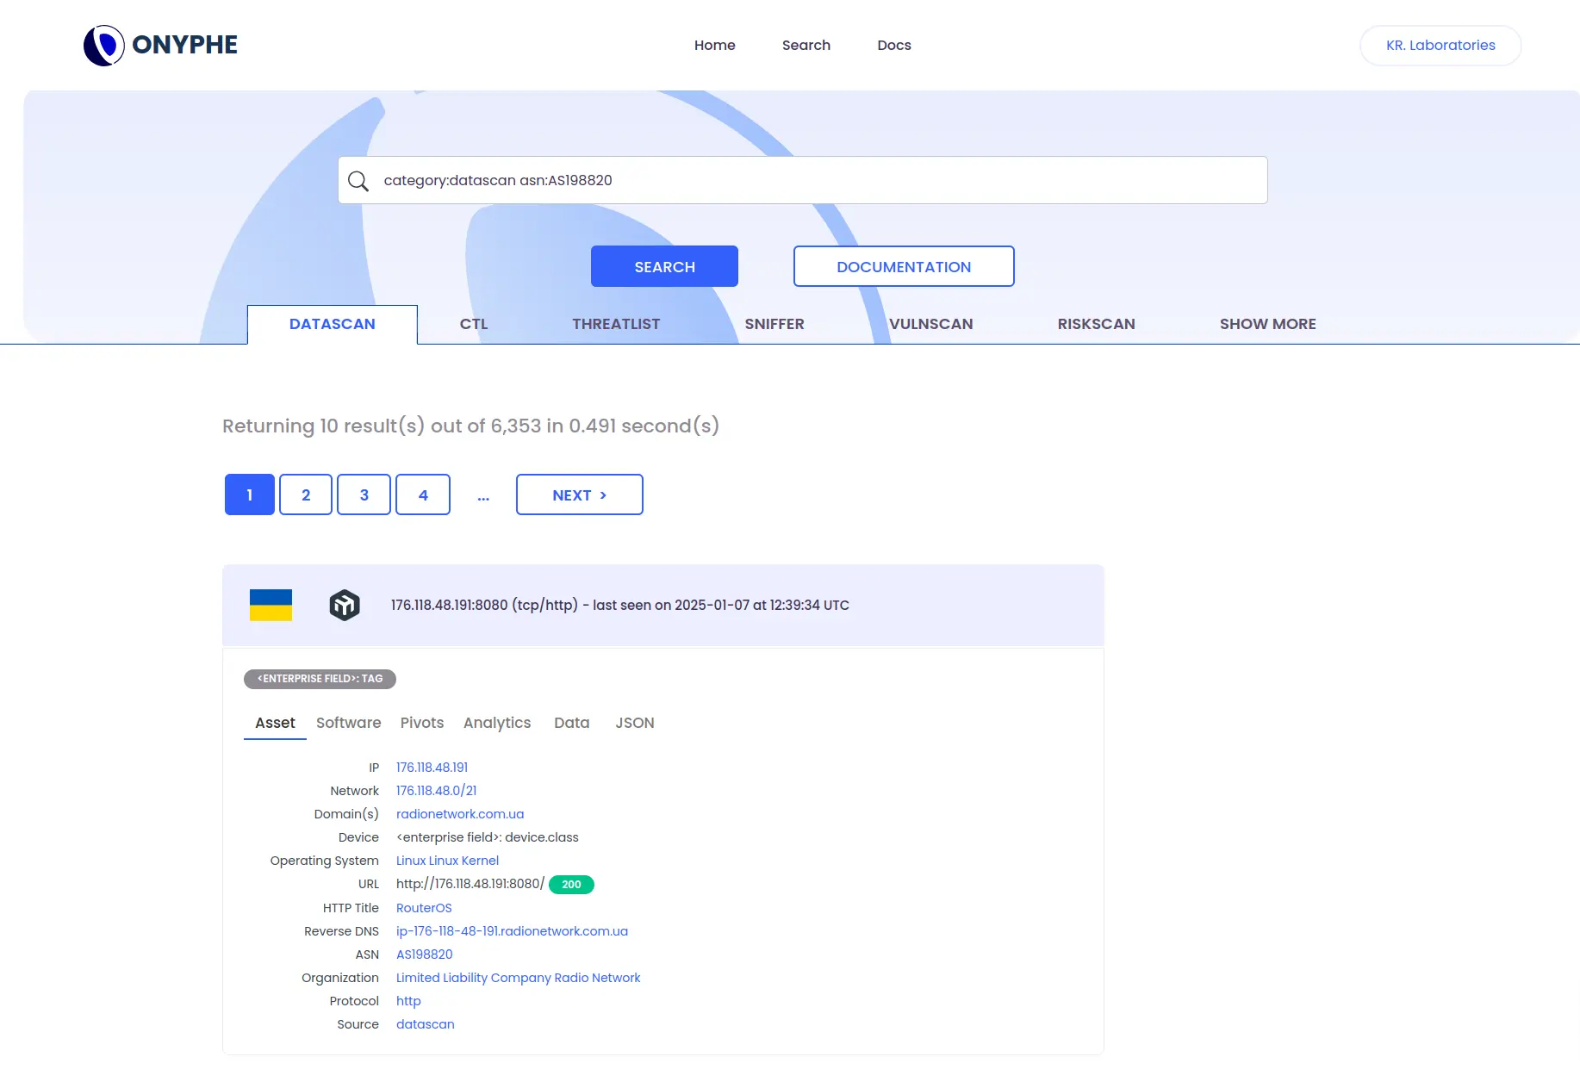Switch to the VULNSCAN tab
The height and width of the screenshot is (1082, 1580).
pos(930,324)
